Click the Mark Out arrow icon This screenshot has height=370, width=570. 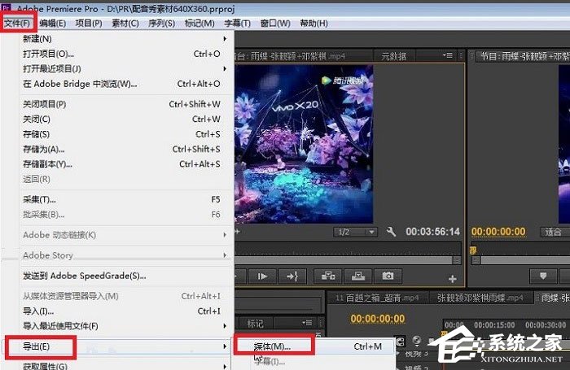pyautogui.click(x=294, y=276)
